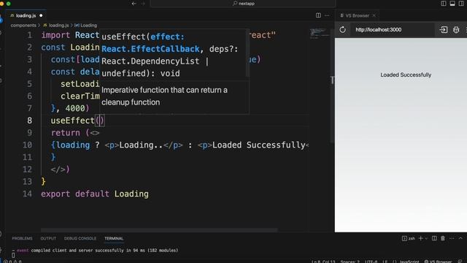Click the horizontal editor scrollbar
Screen dimensions: 467x263
click(x=159, y=230)
